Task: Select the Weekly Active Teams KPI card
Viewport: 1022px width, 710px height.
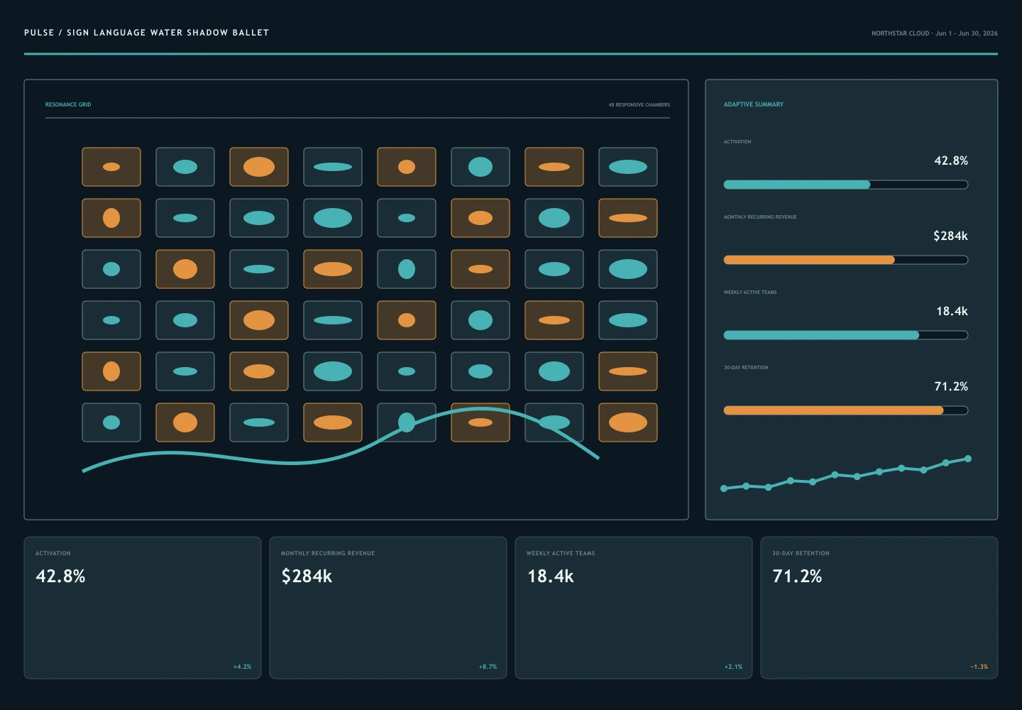Action: pos(634,608)
